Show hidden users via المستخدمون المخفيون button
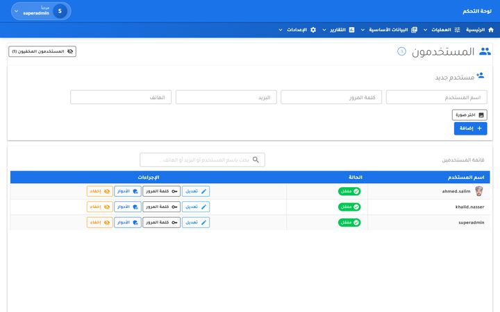The image size is (500, 312). coord(42,51)
